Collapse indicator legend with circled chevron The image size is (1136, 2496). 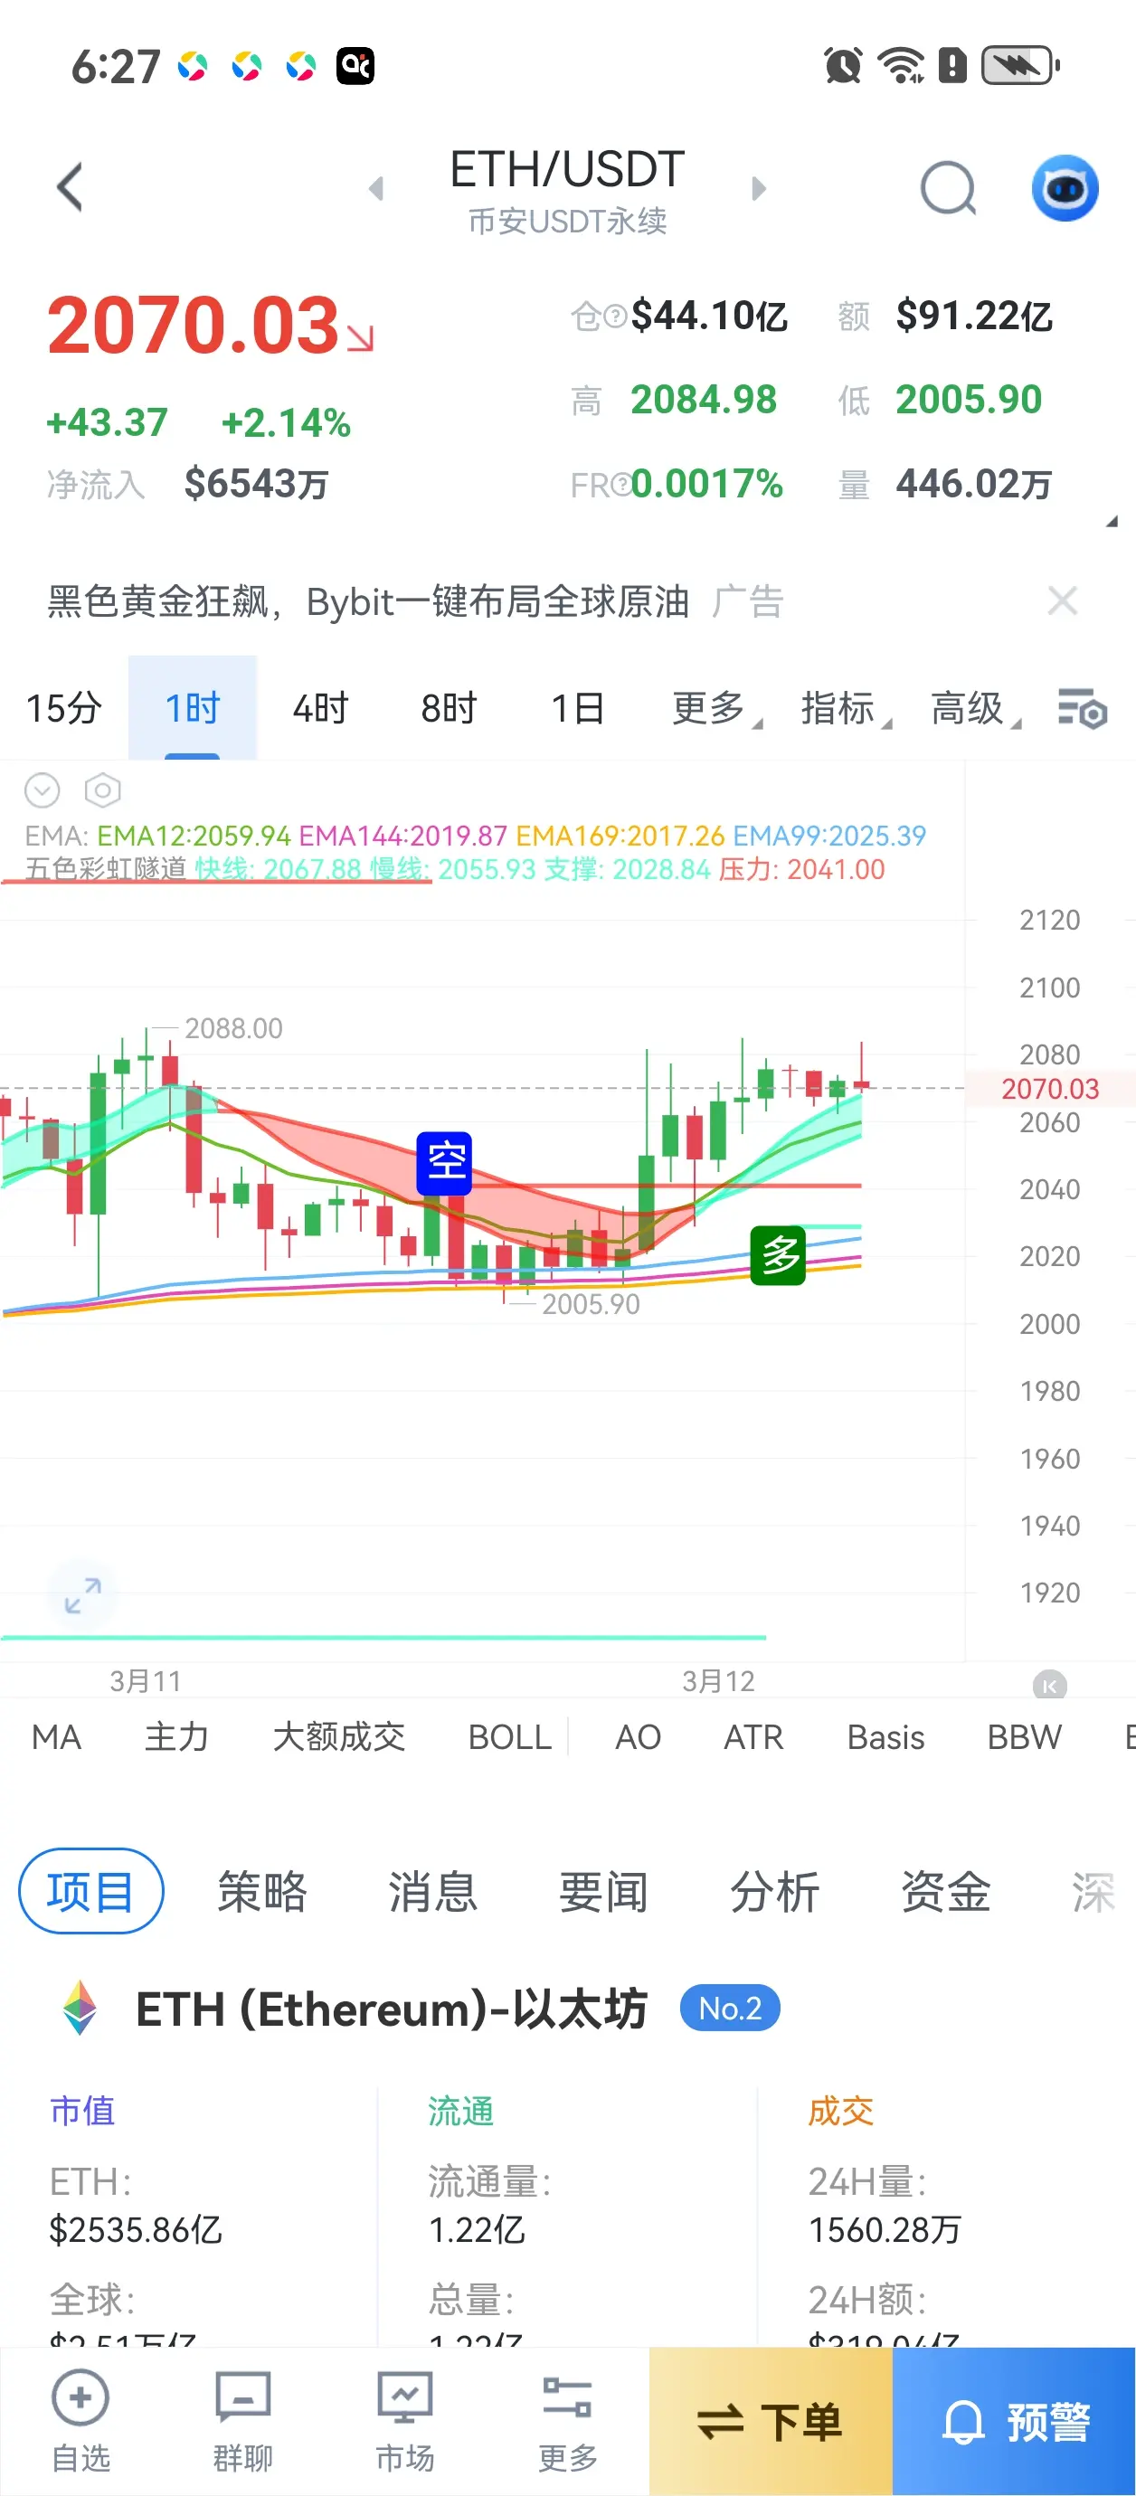[42, 790]
